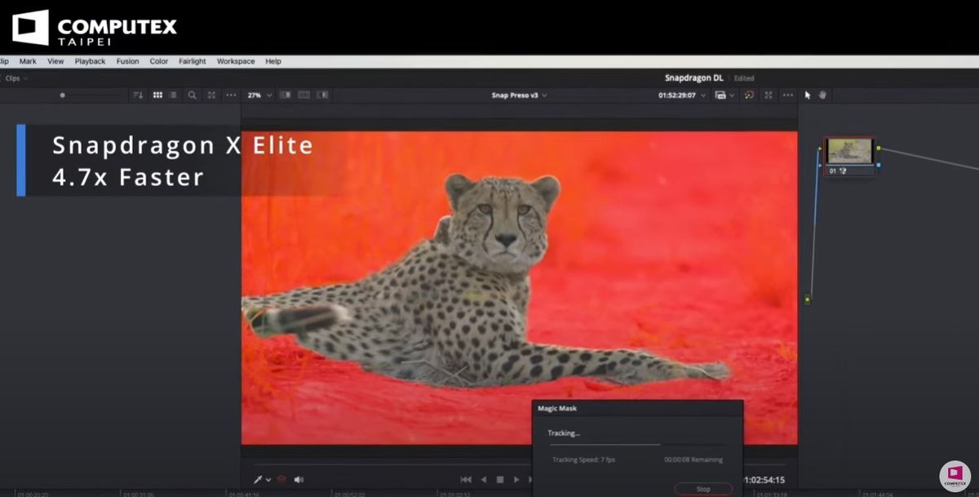979x497 pixels.
Task: Switch clips to thumbnail grid view
Action: coord(158,95)
